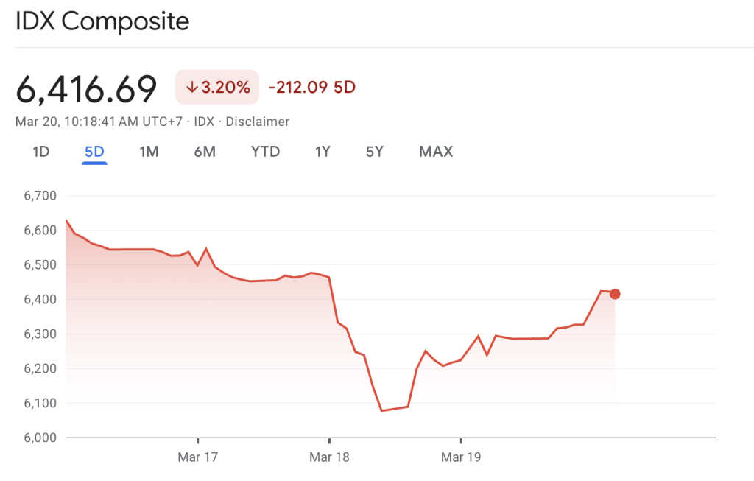Show the YTD chart range
The width and height of the screenshot is (754, 481).
point(265,152)
